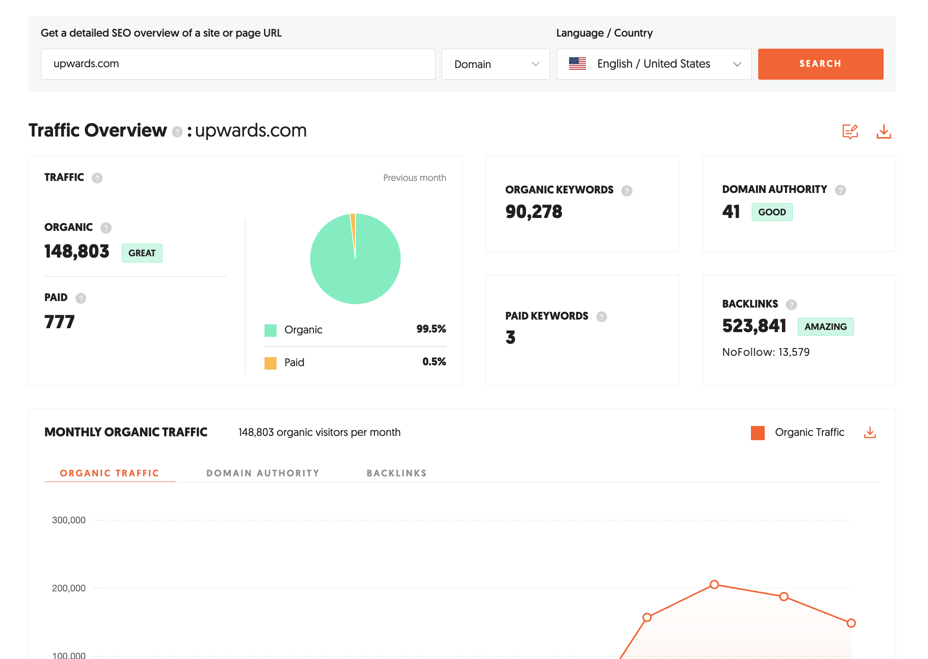The image size is (928, 659).
Task: Click the US flag icon
Action: (x=577, y=64)
